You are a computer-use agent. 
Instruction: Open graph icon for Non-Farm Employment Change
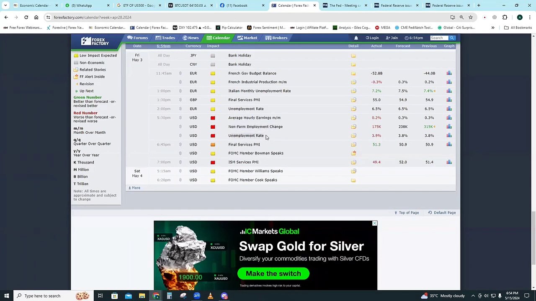pyautogui.click(x=449, y=127)
